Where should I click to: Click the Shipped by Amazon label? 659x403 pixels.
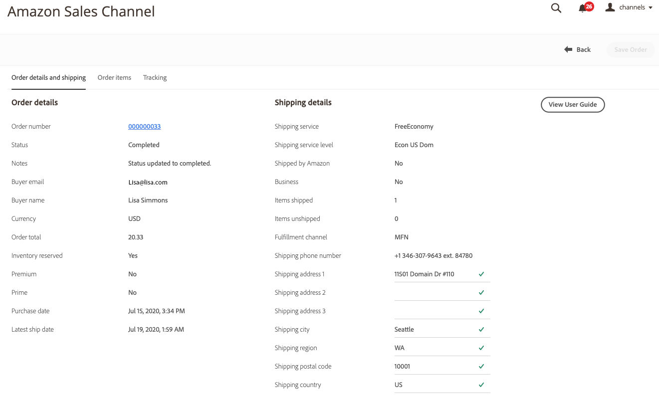tap(302, 163)
